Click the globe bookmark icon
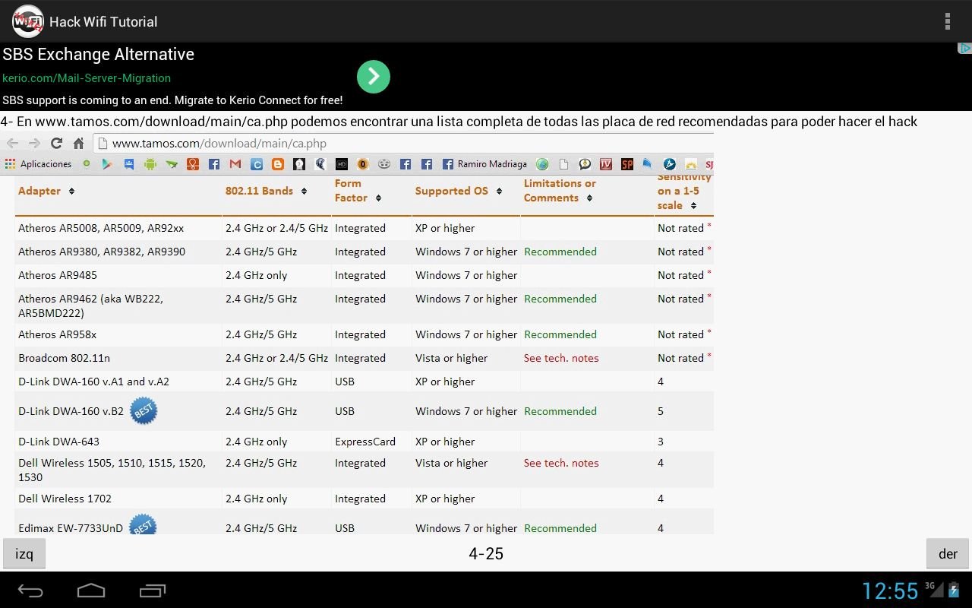This screenshot has width=972, height=608. (541, 163)
